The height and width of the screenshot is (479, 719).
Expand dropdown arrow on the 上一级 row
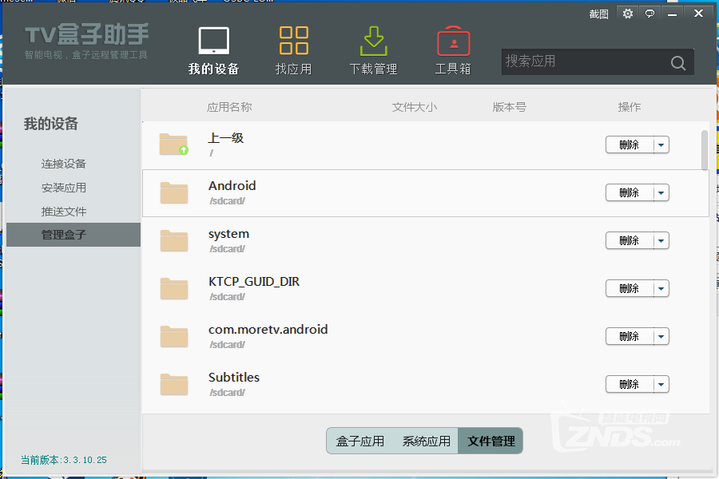[661, 144]
